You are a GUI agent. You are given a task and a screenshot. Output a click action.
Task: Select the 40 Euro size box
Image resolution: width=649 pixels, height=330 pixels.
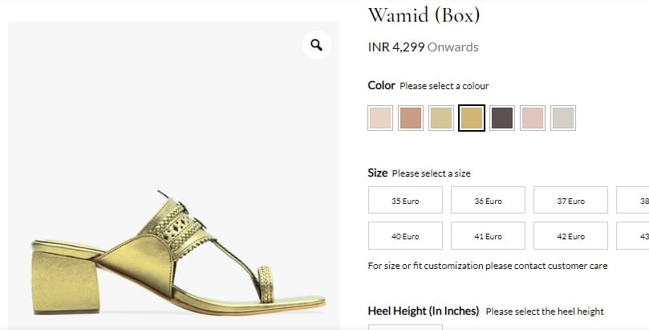tap(405, 236)
